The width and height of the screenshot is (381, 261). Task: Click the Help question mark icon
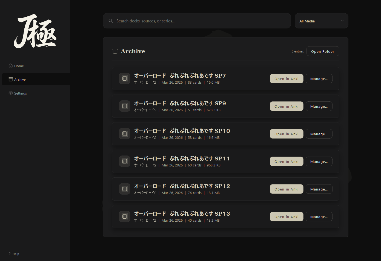click(x=9, y=254)
